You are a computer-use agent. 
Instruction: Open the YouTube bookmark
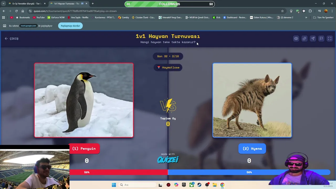pos(39,18)
